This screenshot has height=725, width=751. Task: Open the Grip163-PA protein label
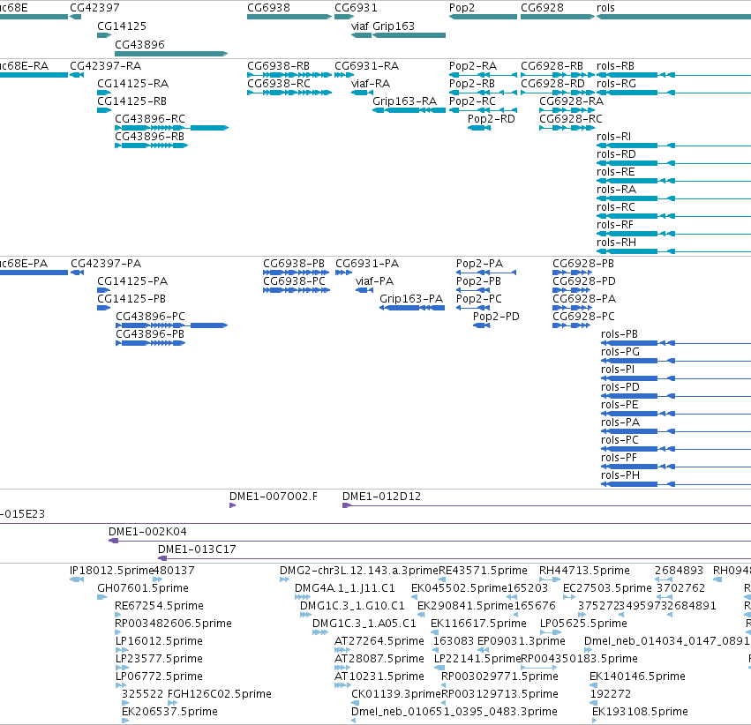click(411, 299)
